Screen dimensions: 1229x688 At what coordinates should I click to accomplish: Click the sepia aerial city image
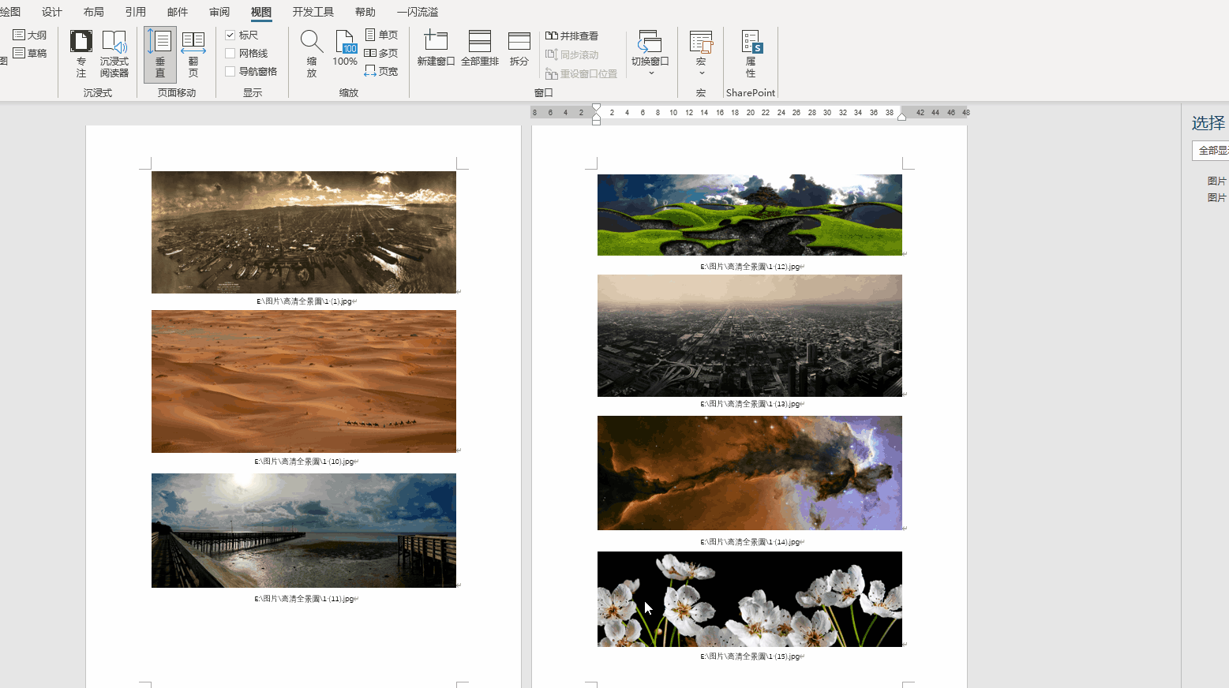pos(304,232)
